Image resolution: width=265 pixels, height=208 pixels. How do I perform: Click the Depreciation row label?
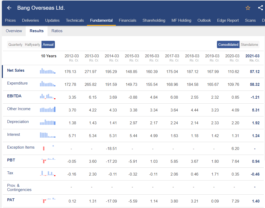tap(18, 121)
